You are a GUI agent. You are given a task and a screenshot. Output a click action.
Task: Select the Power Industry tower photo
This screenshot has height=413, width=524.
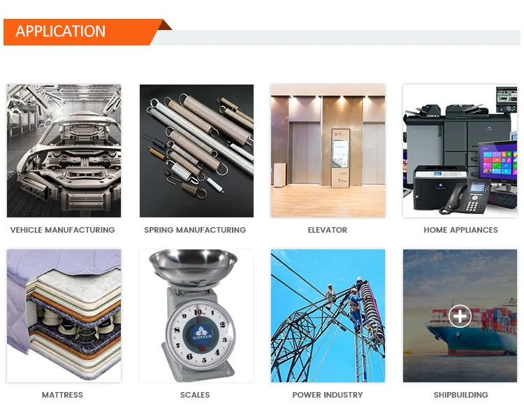click(328, 316)
